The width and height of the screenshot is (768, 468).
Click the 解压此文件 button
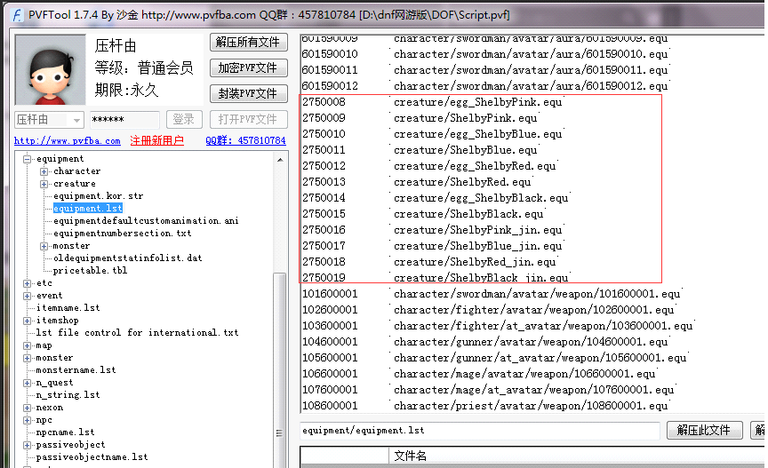pyautogui.click(x=704, y=430)
